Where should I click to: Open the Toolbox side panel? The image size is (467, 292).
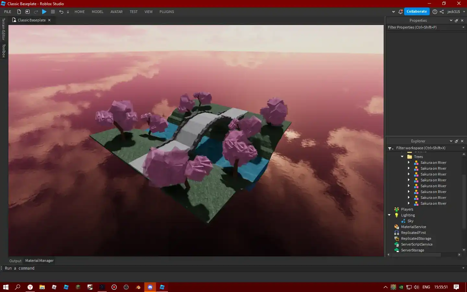(4, 51)
